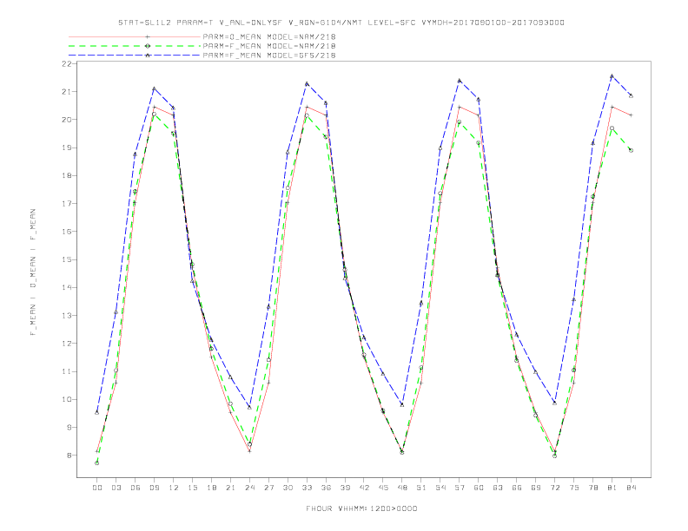Click y-axis tick label 18
The image size is (688, 531).
click(x=66, y=175)
